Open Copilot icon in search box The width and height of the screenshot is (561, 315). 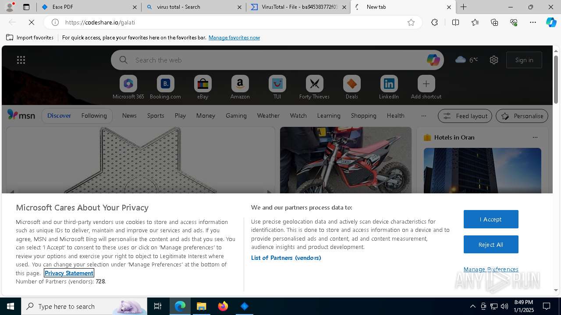[x=433, y=60]
